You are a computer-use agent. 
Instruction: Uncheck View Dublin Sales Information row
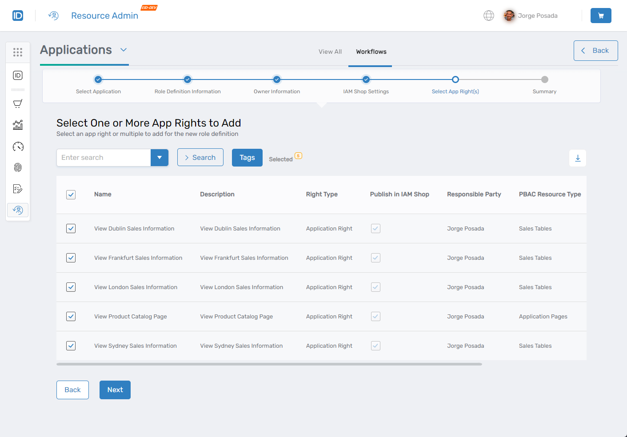pyautogui.click(x=71, y=228)
